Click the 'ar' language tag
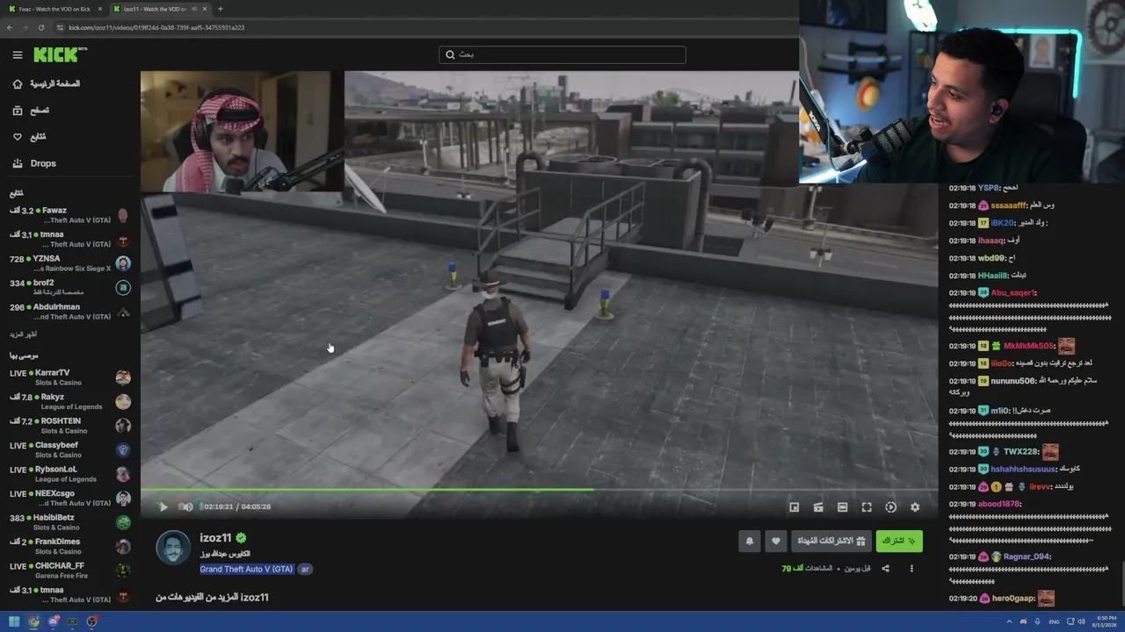The height and width of the screenshot is (632, 1125). [x=305, y=569]
